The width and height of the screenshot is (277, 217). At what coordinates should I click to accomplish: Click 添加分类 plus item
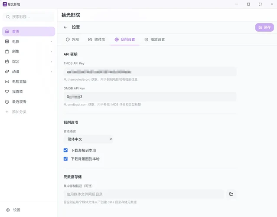pyautogui.click(x=19, y=112)
